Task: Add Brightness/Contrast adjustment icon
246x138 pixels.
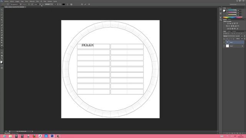Action: (228, 23)
